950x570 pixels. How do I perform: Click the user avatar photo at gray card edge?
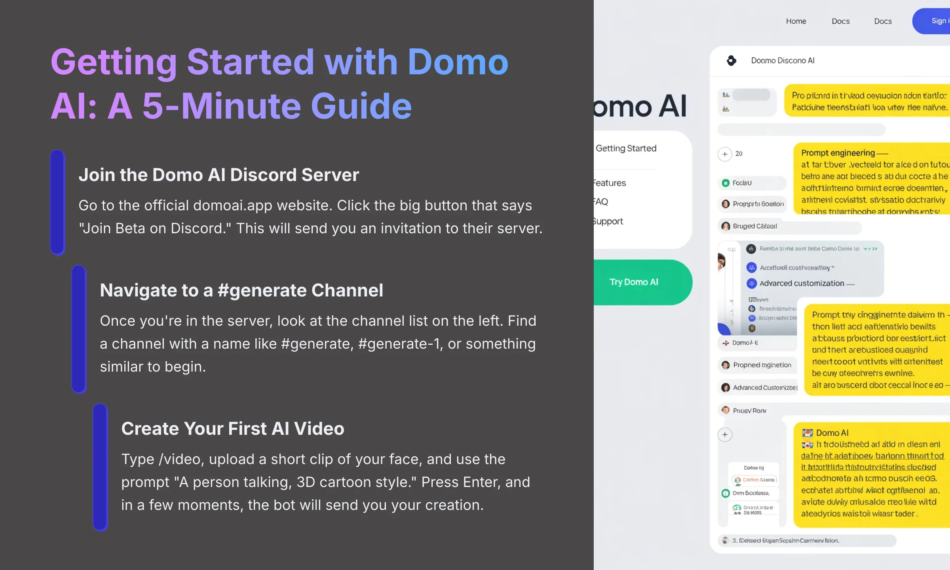[721, 262]
